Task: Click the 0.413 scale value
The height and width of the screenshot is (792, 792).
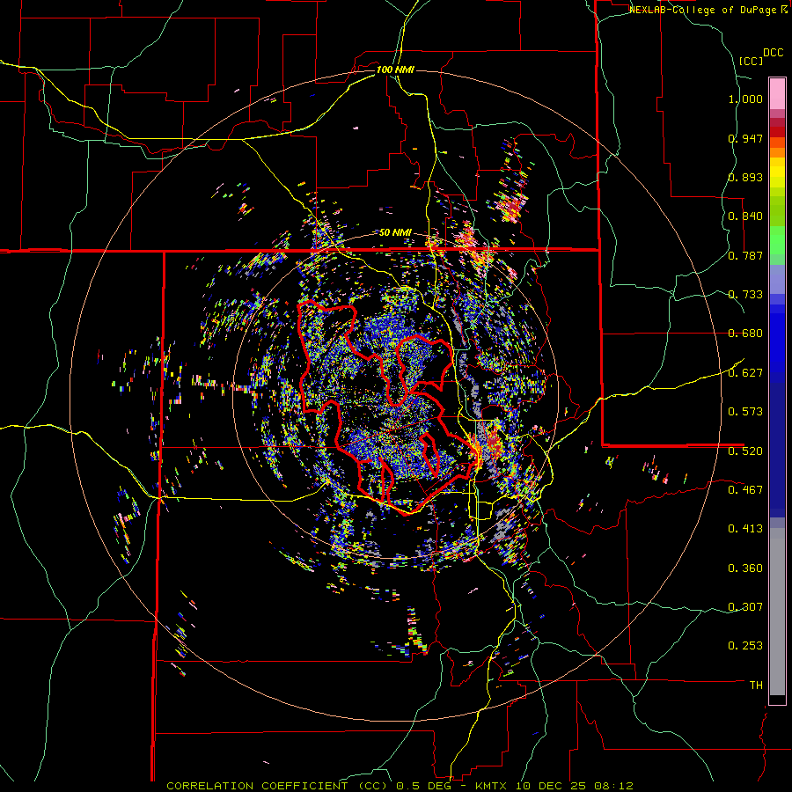Action: pos(745,529)
